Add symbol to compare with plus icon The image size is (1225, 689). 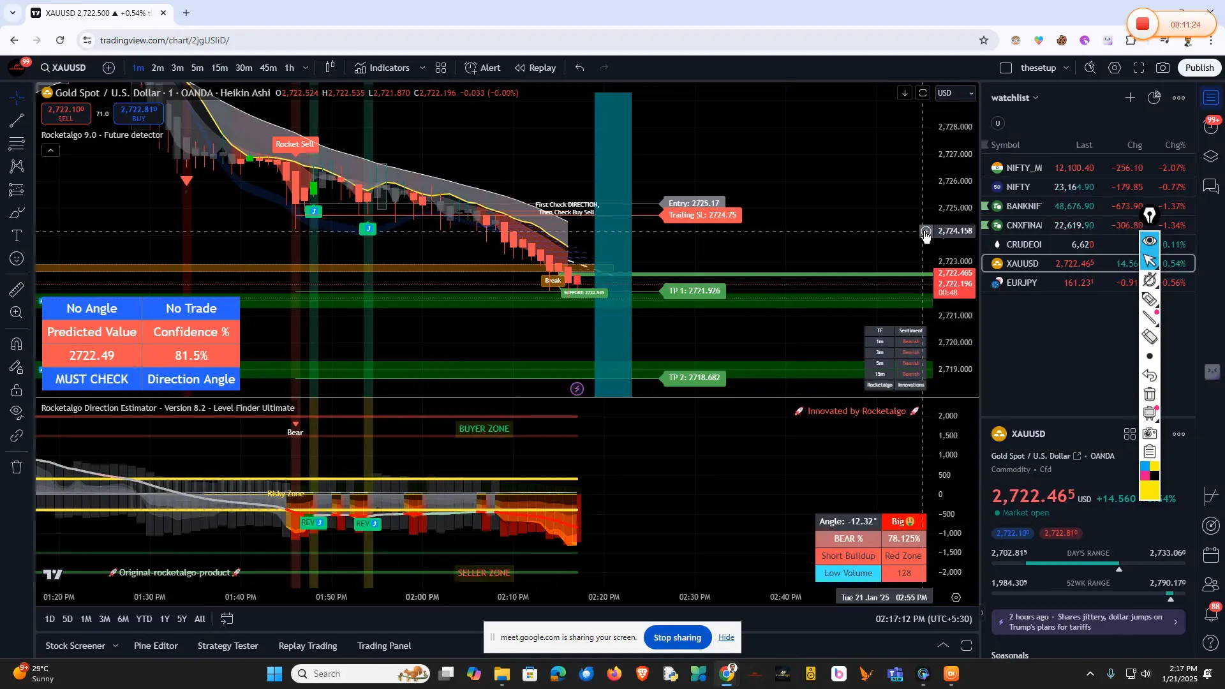[x=109, y=68]
